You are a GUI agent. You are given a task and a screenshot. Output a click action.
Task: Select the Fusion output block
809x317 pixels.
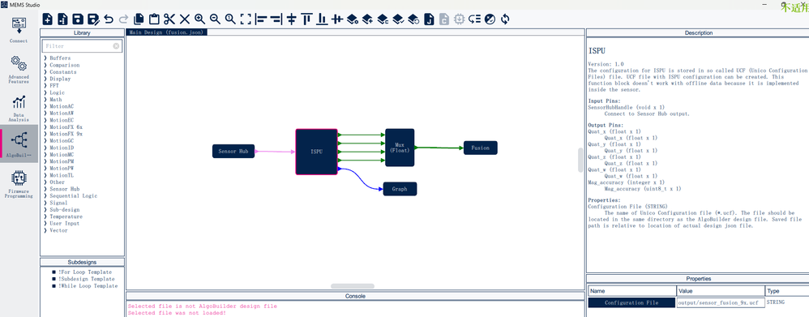[x=481, y=148]
